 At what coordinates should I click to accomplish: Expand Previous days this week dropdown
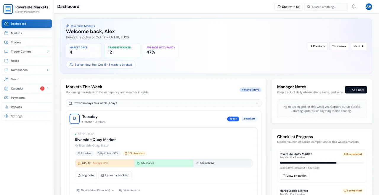pos(164,103)
